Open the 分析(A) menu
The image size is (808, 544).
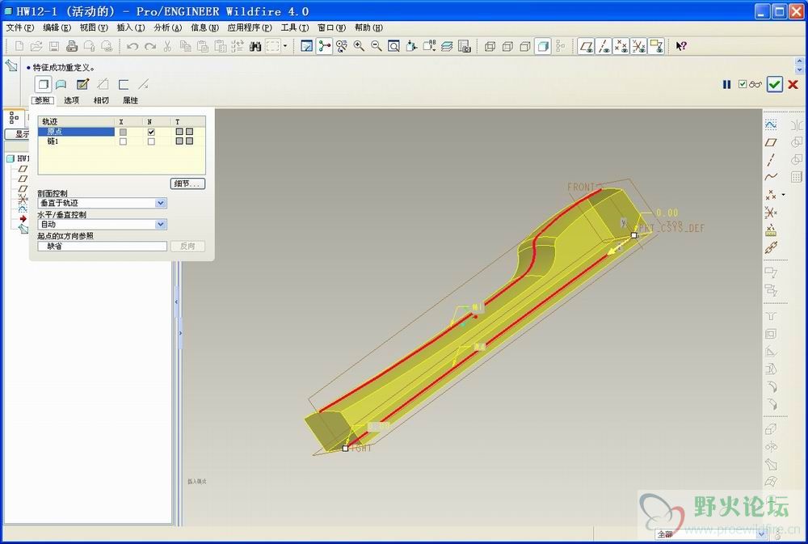[x=167, y=27]
